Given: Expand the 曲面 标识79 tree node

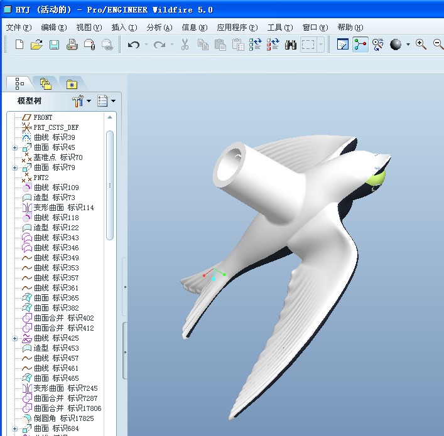Looking at the screenshot, I should pos(14,167).
